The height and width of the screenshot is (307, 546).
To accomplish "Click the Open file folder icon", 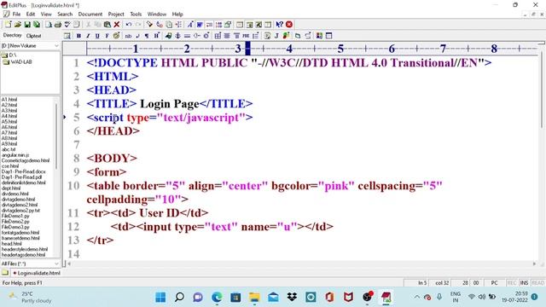I will (17, 25).
